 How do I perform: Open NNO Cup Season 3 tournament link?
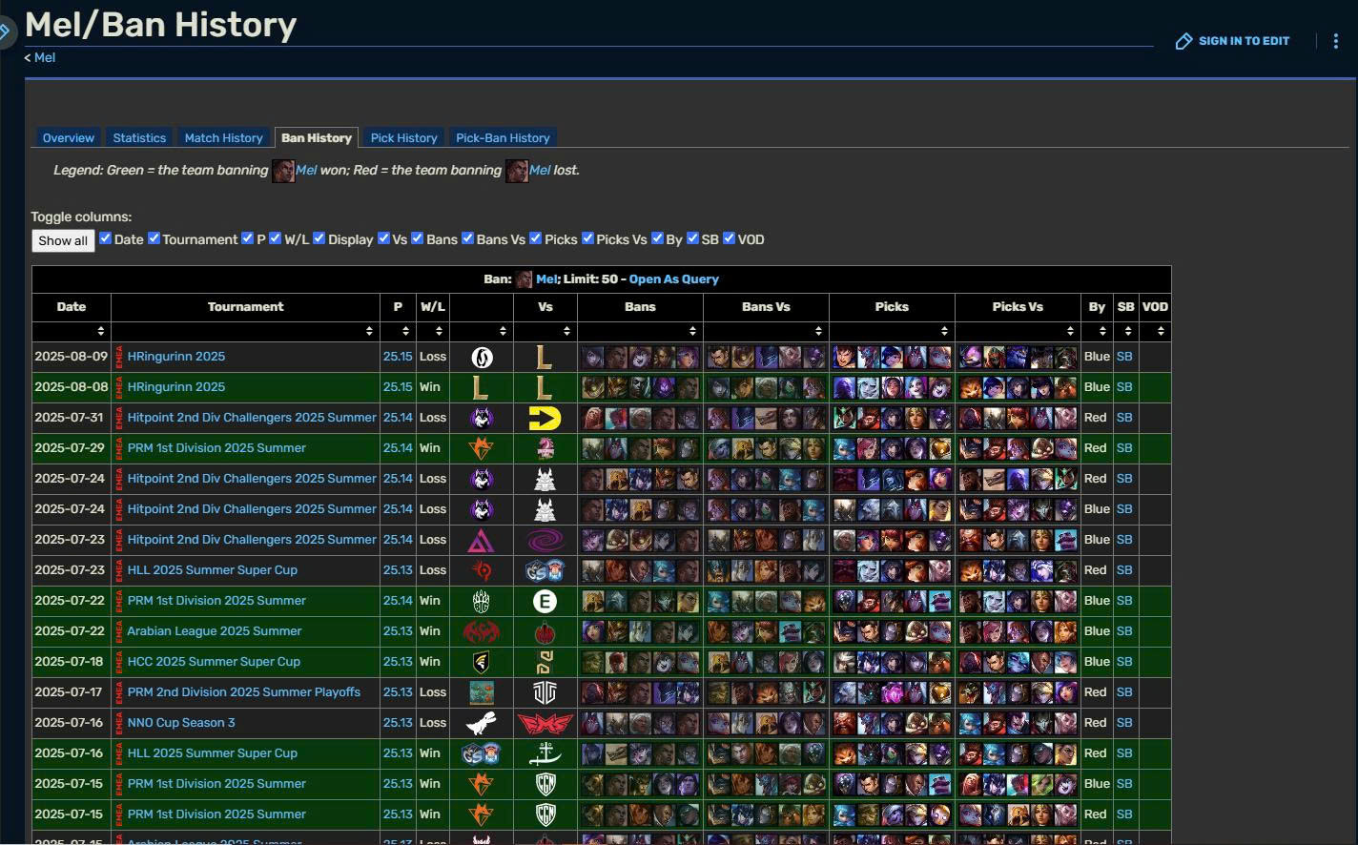click(x=181, y=723)
